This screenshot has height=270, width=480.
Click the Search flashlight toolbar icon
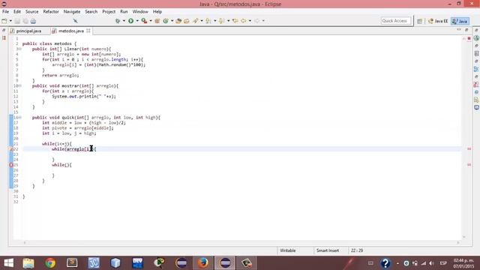tap(195, 21)
